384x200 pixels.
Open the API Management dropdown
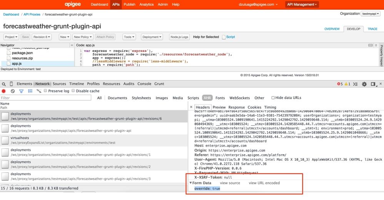[302, 4]
